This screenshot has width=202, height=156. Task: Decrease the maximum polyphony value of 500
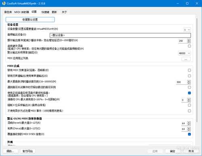(189, 83)
